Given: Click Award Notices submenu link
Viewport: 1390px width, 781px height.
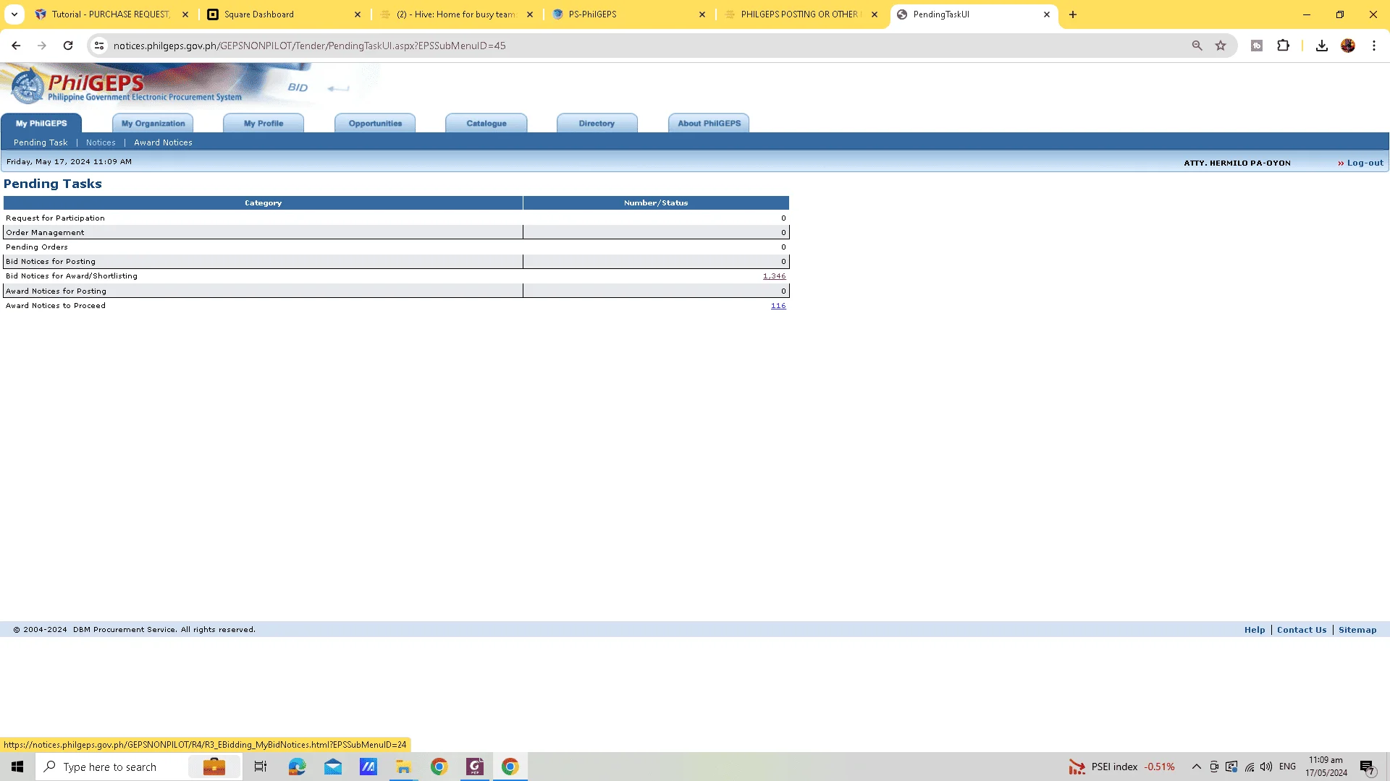Looking at the screenshot, I should click(163, 142).
